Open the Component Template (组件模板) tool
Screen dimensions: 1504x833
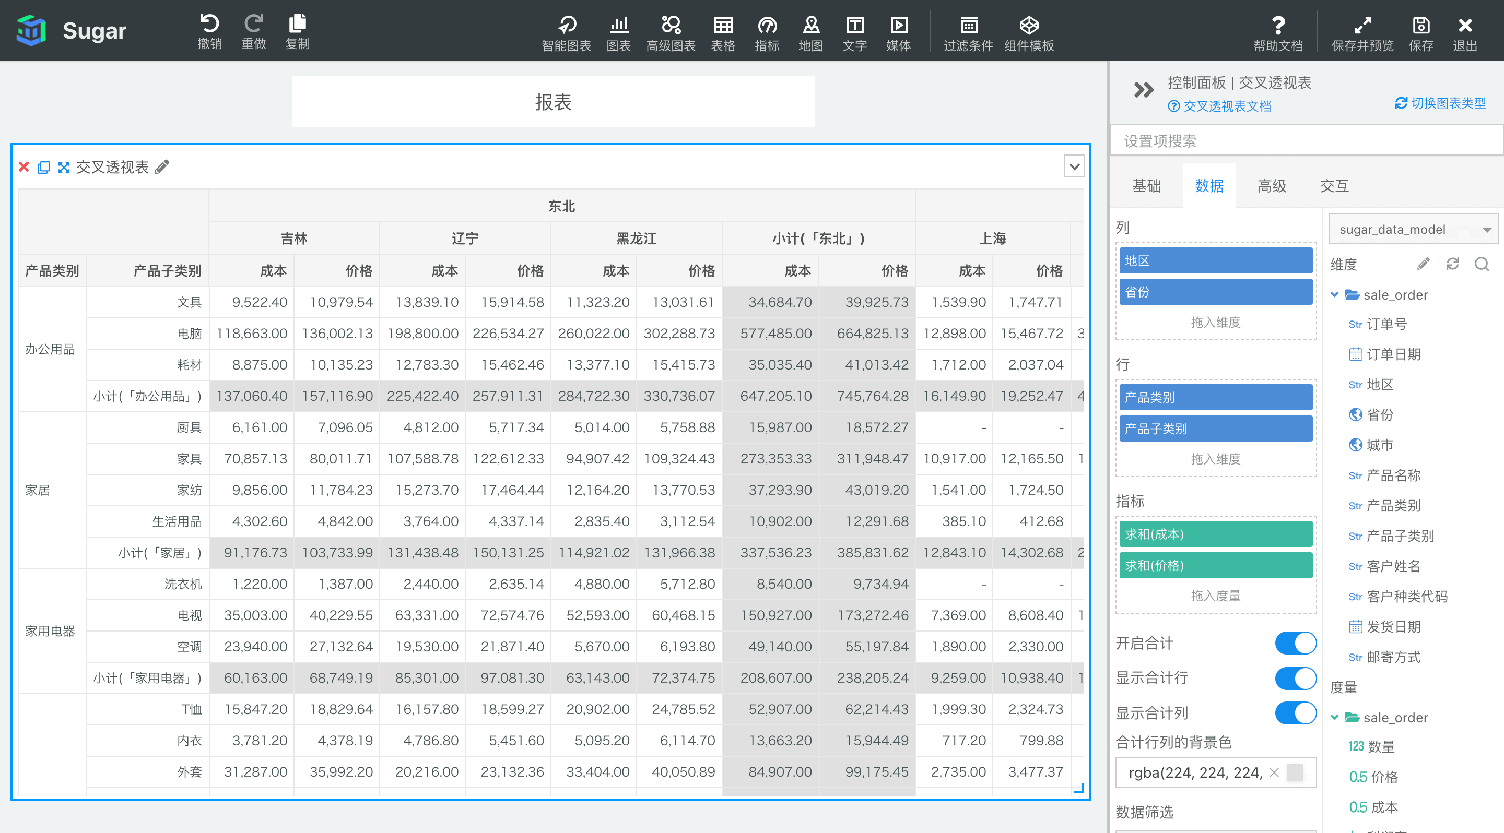(x=1029, y=33)
